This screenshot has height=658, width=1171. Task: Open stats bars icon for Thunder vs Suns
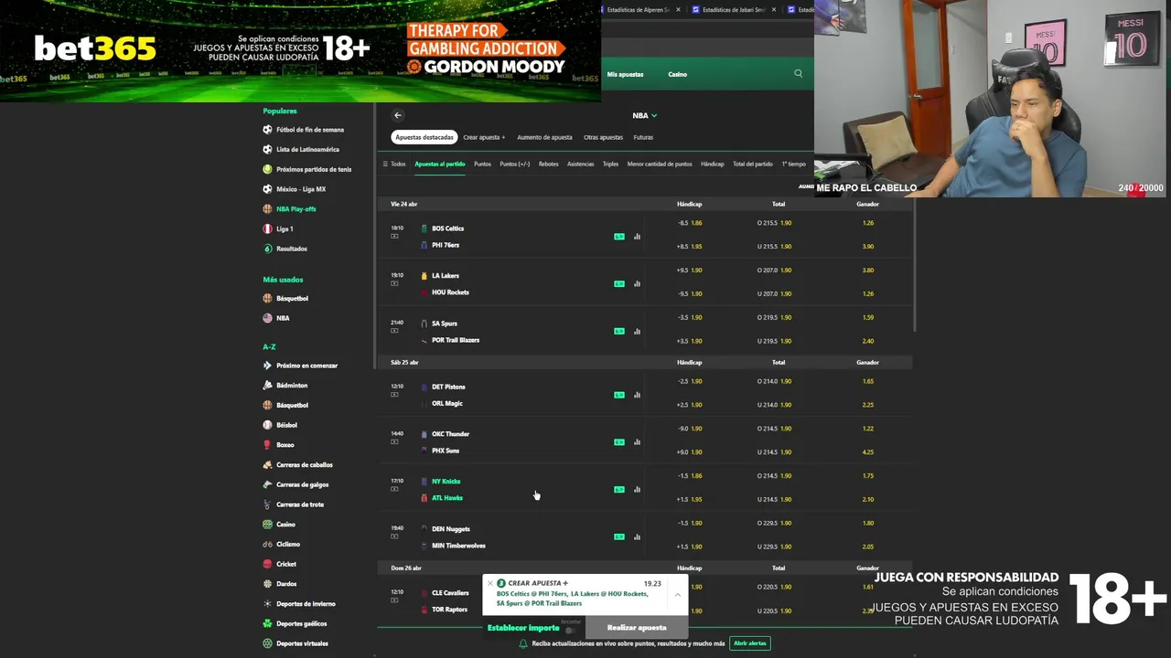637,442
